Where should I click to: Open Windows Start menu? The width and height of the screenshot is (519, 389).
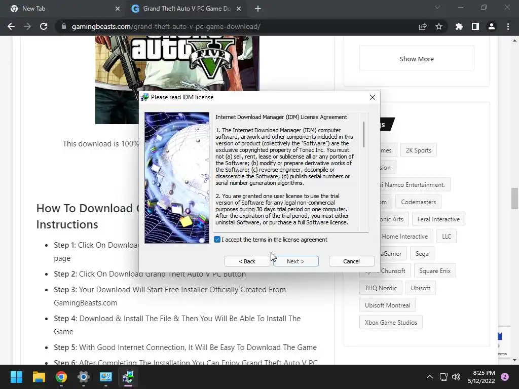pyautogui.click(x=16, y=377)
